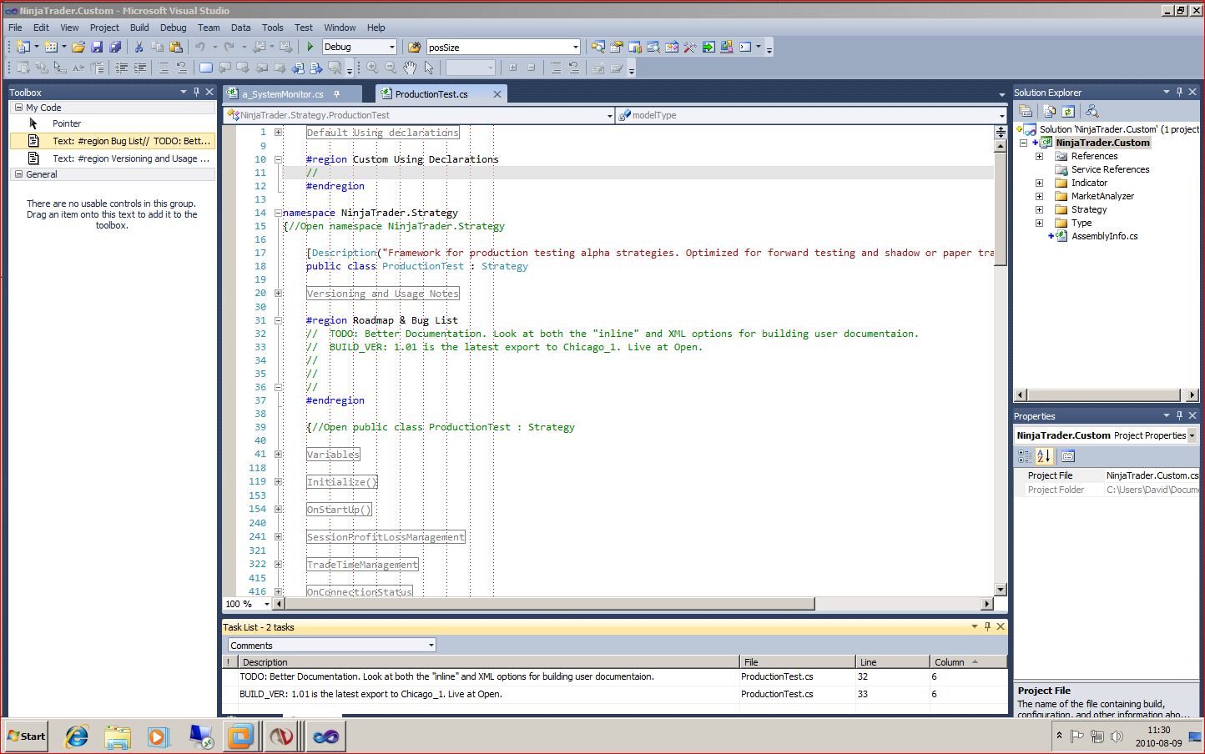Click the editor horizontal scrollbar thumb
The height and width of the screenshot is (754, 1205).
tap(549, 603)
